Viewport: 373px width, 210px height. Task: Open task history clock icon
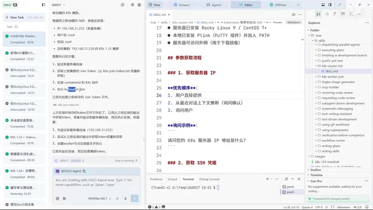coord(122,5)
